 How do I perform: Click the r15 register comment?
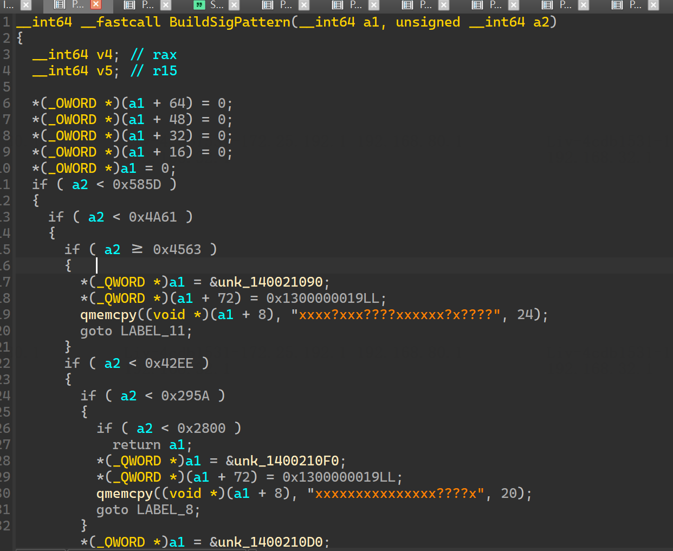tap(165, 71)
